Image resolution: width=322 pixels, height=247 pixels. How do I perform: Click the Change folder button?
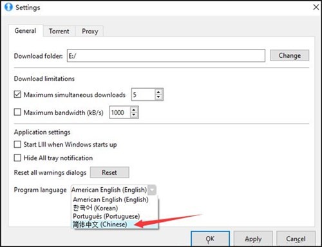(289, 55)
